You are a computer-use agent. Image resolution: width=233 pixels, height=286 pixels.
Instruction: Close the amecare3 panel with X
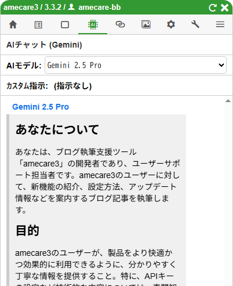tap(225, 8)
